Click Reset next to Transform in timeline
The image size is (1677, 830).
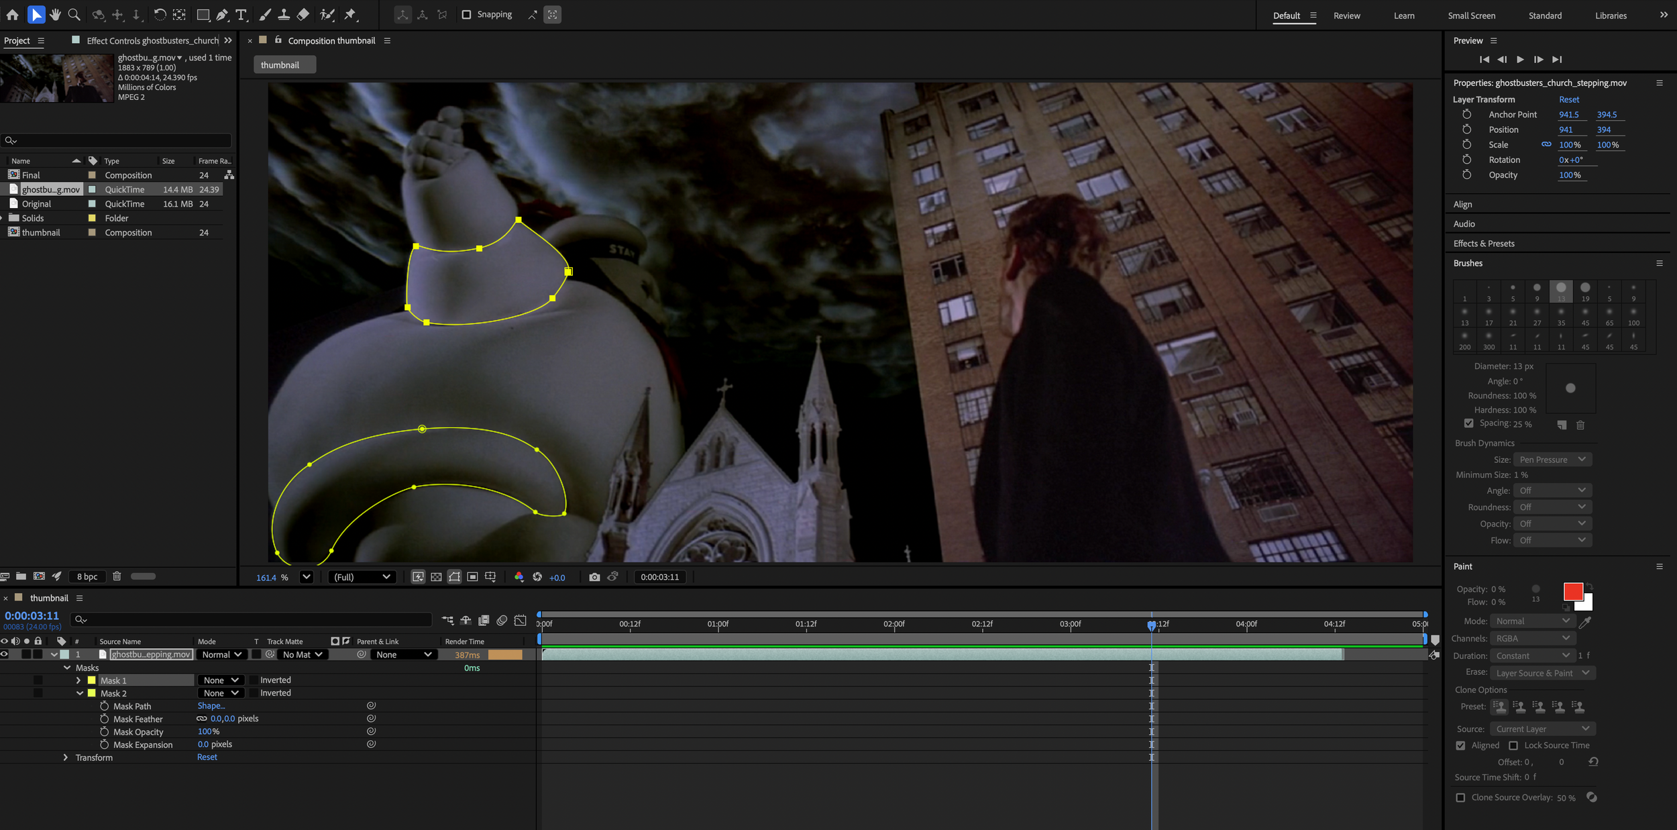(207, 758)
